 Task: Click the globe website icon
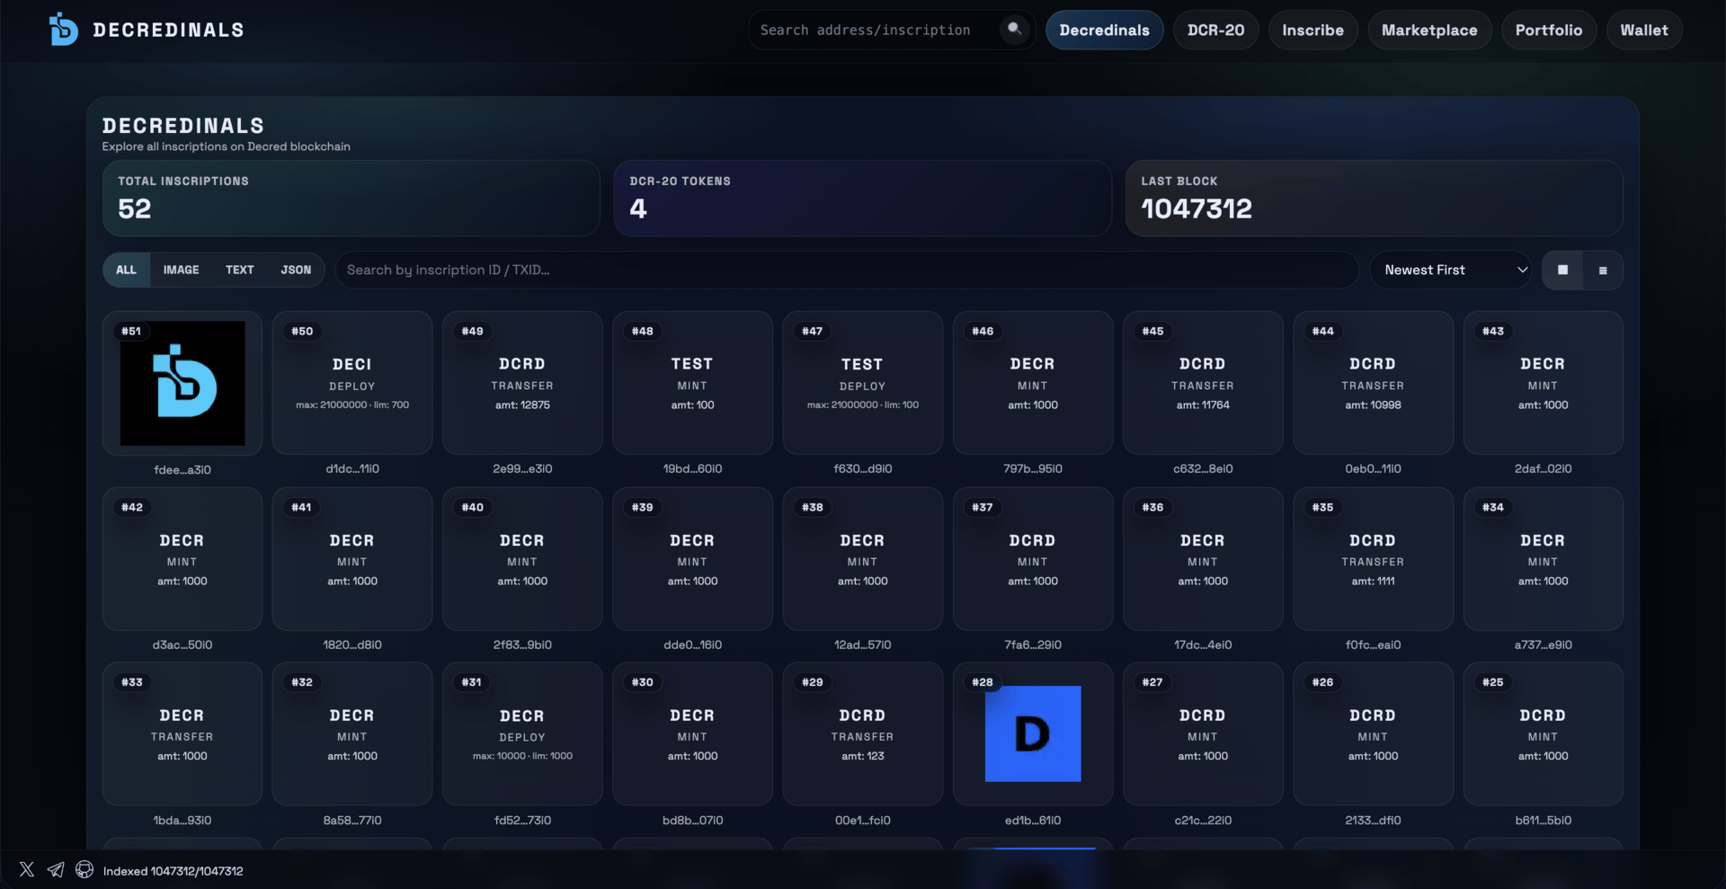point(85,870)
